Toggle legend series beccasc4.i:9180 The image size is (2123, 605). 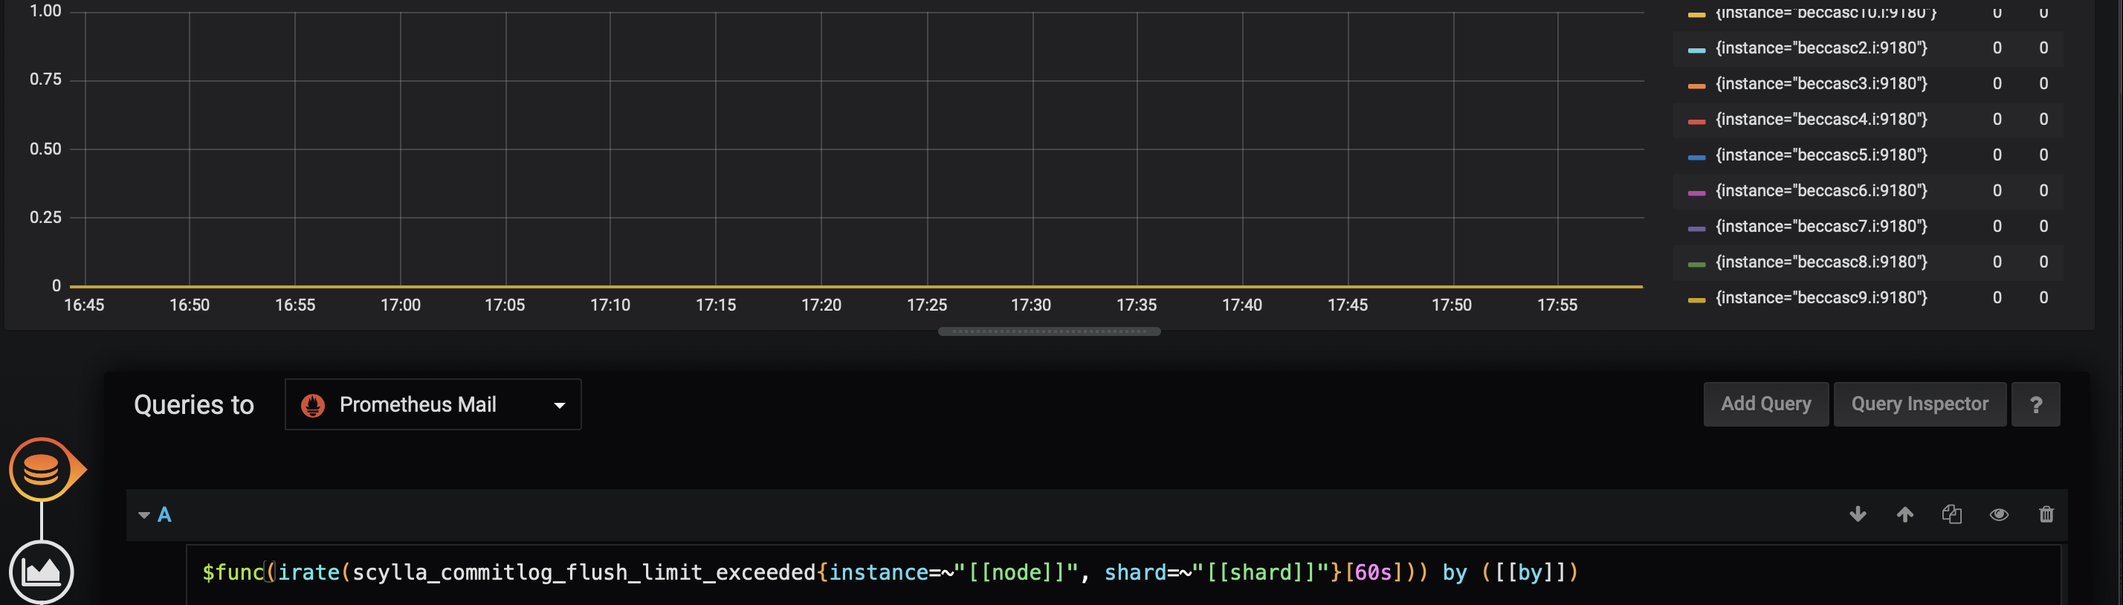coord(1821,119)
